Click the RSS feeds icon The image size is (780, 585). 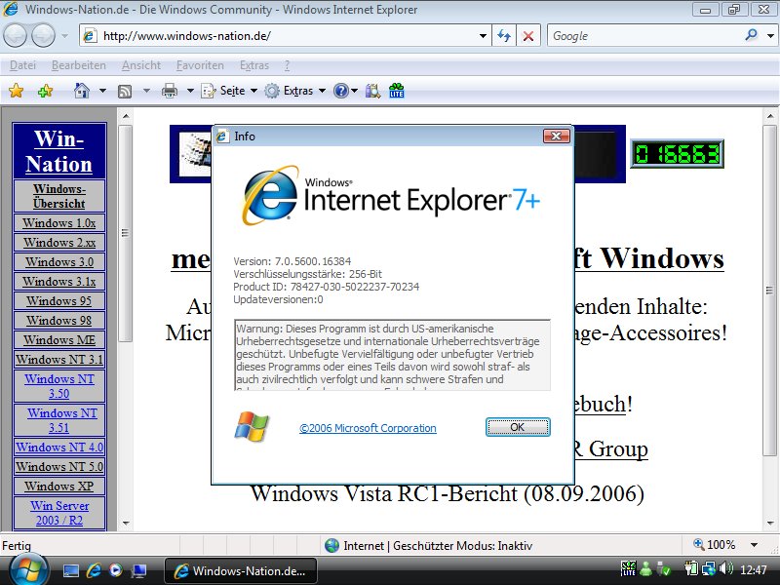click(125, 91)
